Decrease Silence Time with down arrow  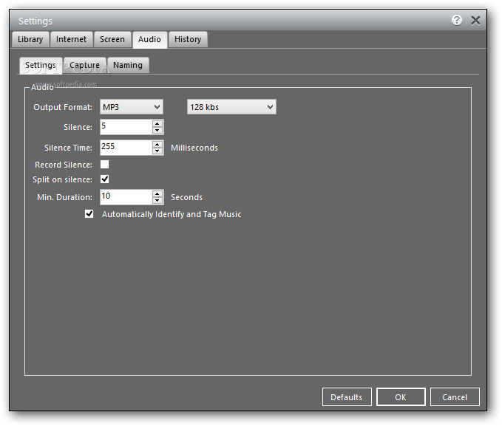coord(157,151)
